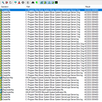This screenshot has width=102, height=102.
Task: Open Find with the binoculars icon
Action: click(33, 3)
